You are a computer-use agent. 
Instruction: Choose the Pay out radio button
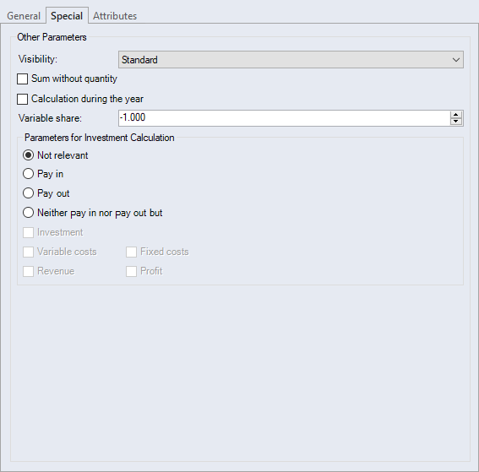28,193
